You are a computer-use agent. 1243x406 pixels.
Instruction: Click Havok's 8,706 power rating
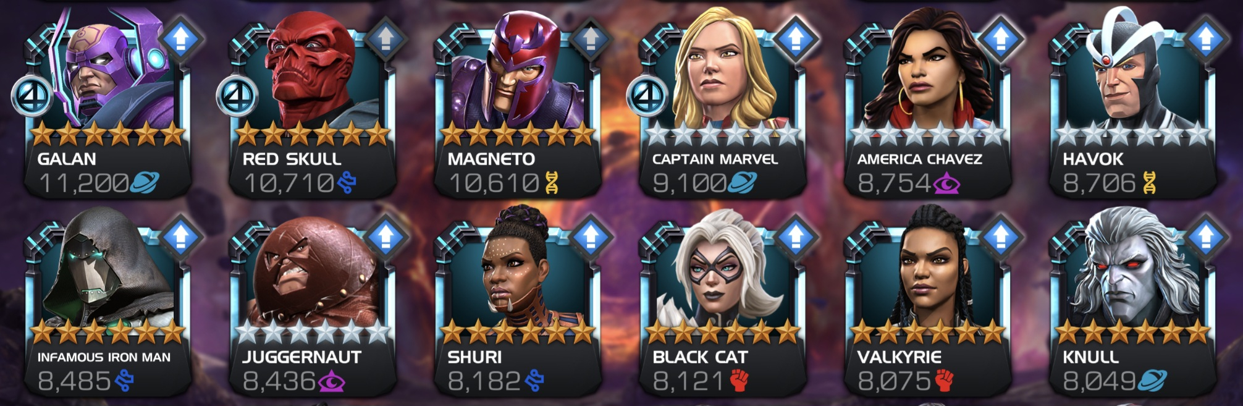pyautogui.click(x=1099, y=183)
